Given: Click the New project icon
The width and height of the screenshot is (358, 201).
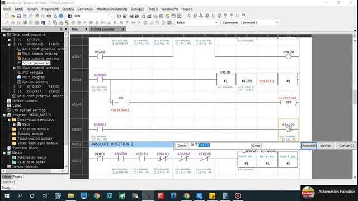Looking at the screenshot, I should [7, 16].
